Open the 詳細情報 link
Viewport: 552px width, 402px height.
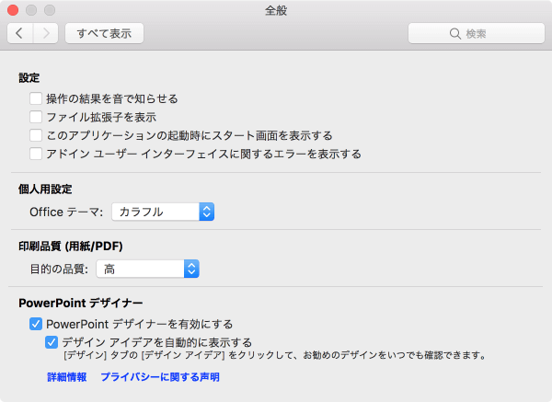point(67,377)
